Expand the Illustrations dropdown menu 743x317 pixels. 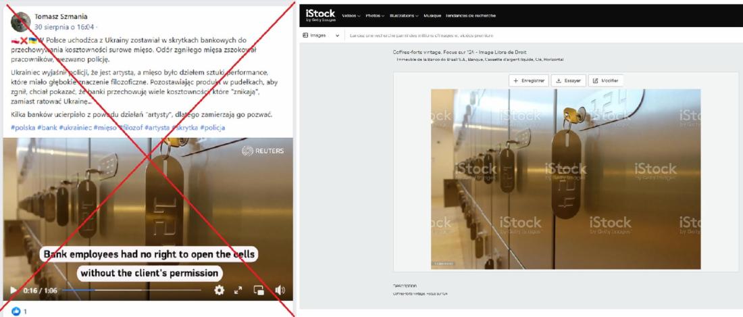[404, 16]
